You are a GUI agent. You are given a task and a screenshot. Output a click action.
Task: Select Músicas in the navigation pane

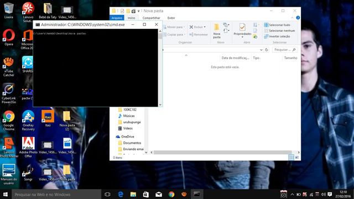(x=127, y=116)
